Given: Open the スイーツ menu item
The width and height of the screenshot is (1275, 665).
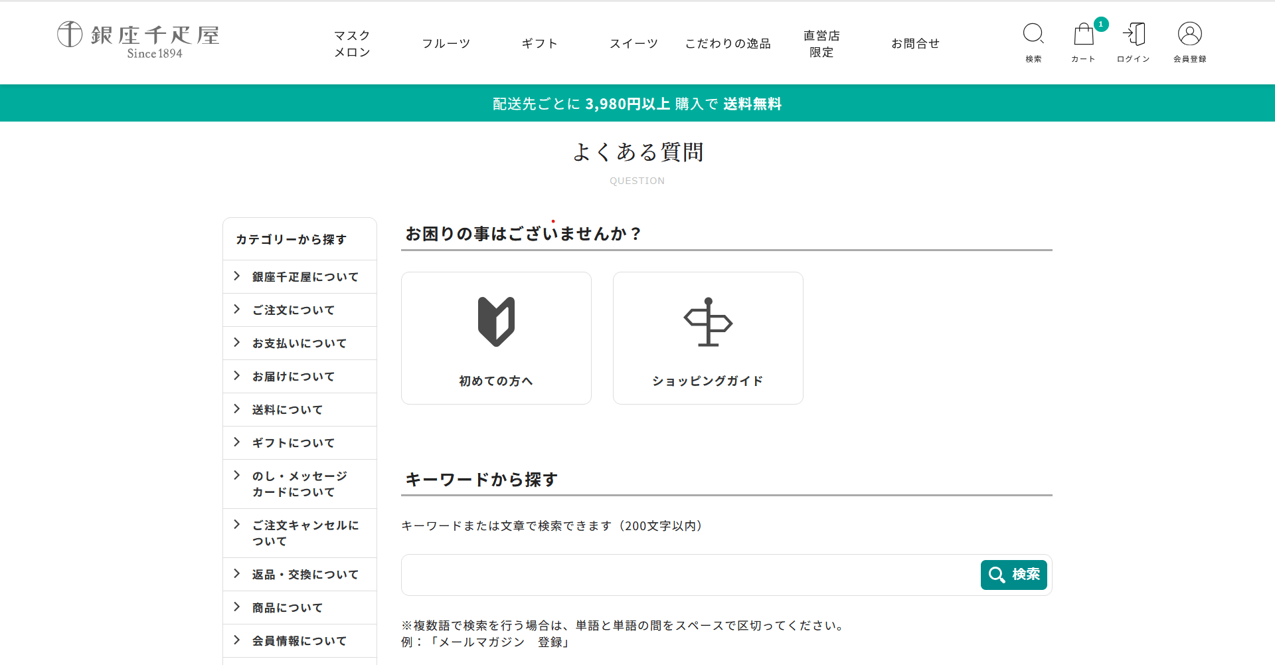Looking at the screenshot, I should (634, 43).
